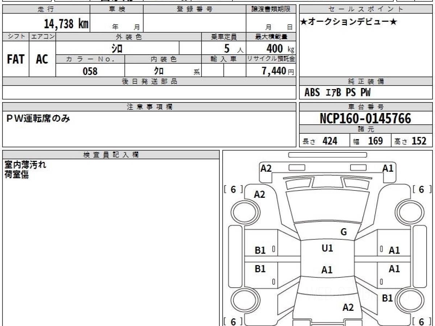Screen dimensions: 435x326
Task: Select the 車台番号 header
Action: point(366,107)
